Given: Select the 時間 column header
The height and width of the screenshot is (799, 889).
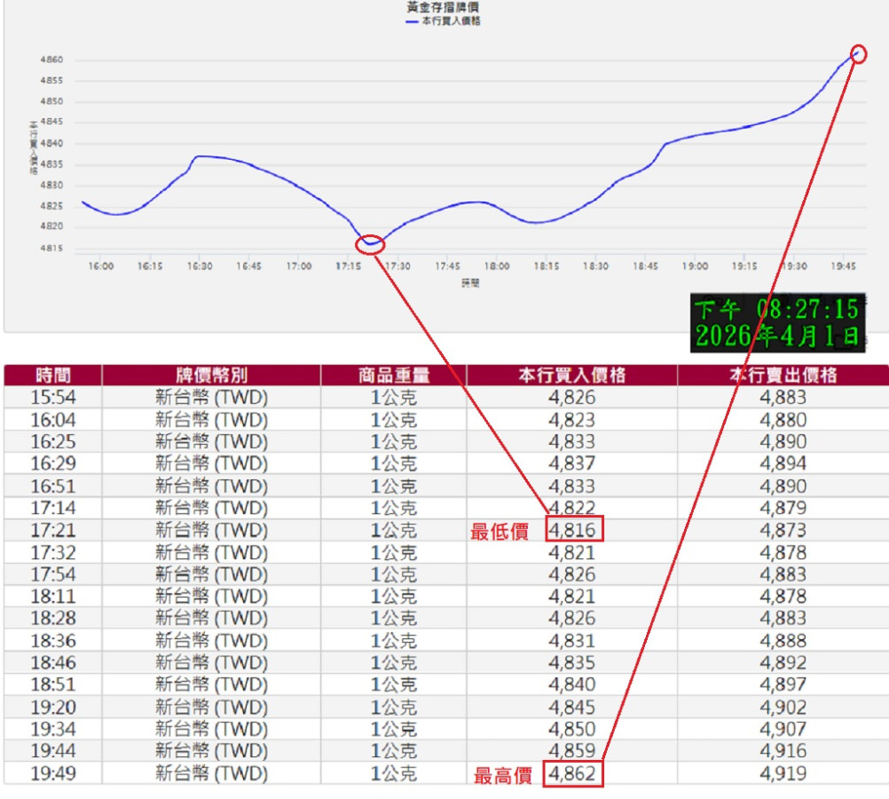Looking at the screenshot, I should point(52,376).
